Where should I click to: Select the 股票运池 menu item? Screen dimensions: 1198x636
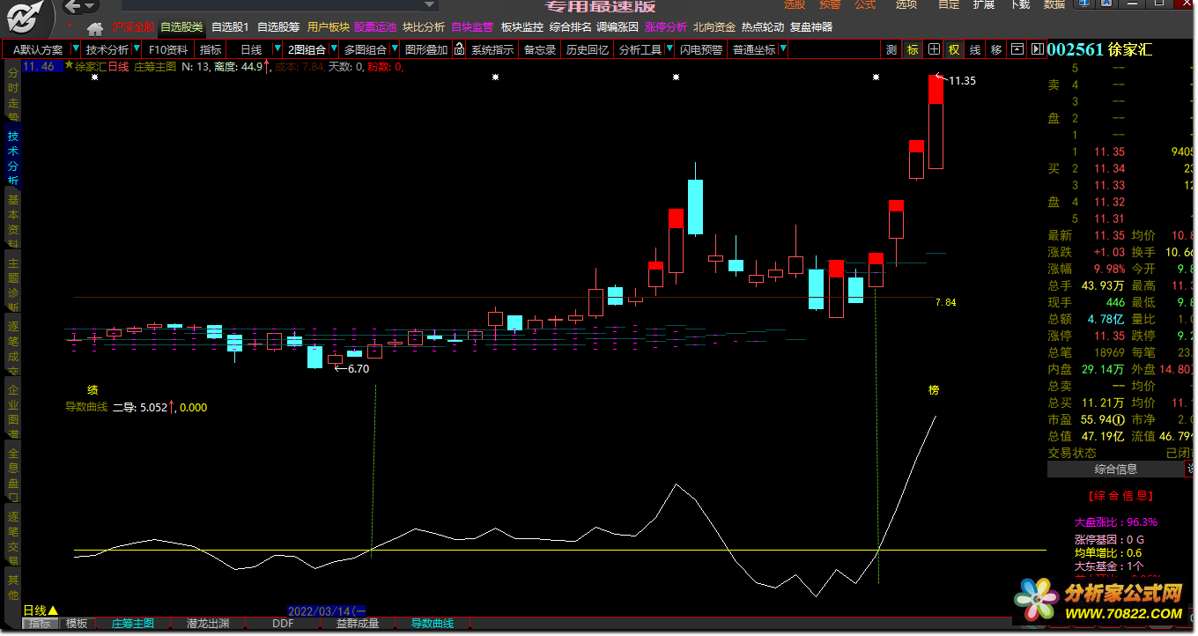(x=375, y=27)
